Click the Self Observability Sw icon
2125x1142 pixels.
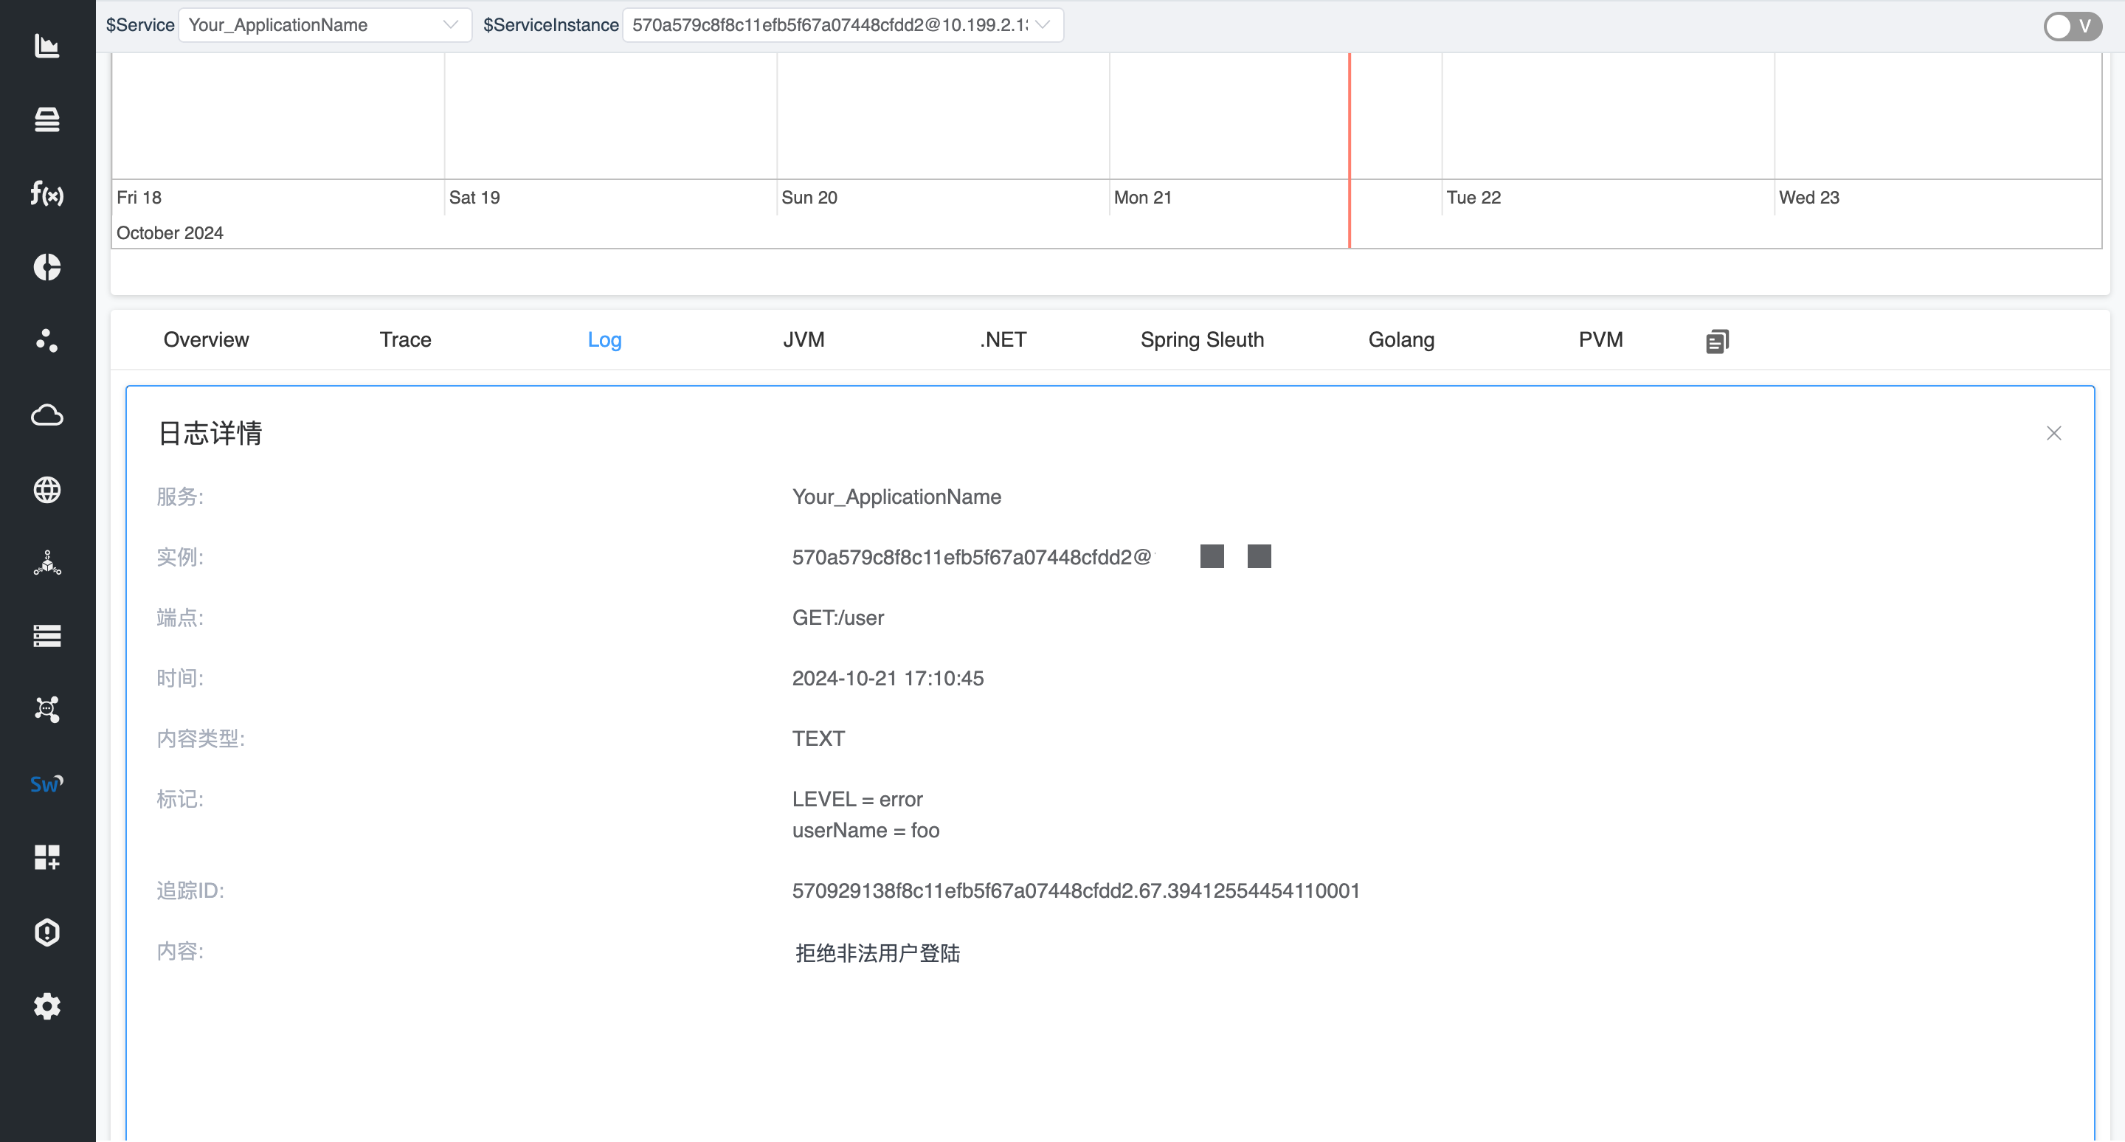[47, 784]
